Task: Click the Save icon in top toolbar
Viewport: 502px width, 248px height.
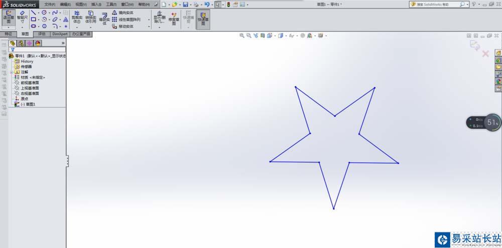Action: [185, 5]
